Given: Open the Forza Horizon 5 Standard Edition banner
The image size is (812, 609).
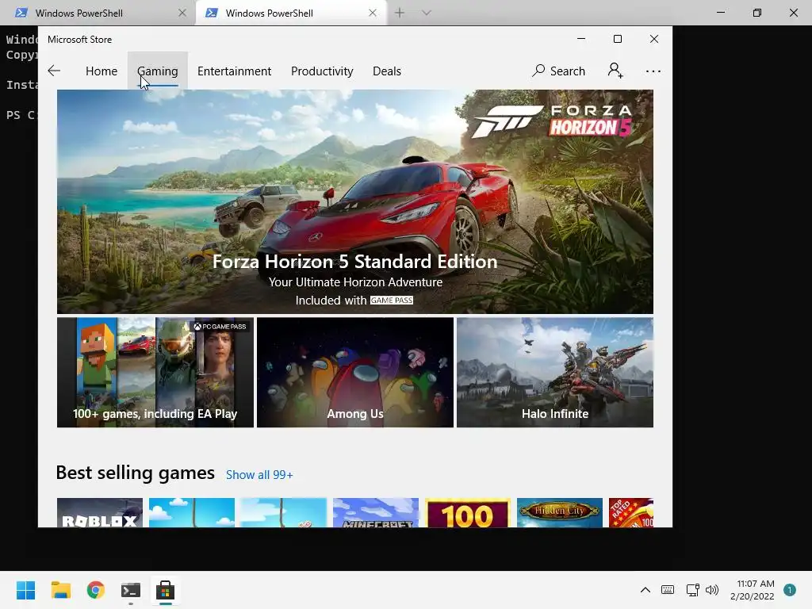Looking at the screenshot, I should click(x=354, y=201).
